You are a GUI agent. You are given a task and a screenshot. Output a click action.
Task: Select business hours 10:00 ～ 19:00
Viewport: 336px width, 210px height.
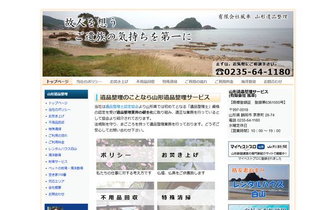266,131
